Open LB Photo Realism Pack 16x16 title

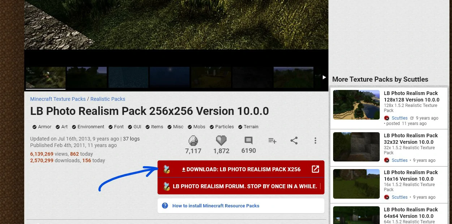(411, 176)
